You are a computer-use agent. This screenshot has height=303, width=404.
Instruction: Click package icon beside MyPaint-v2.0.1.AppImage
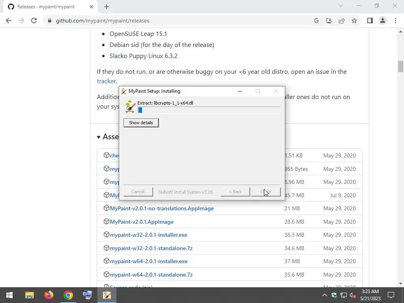click(x=107, y=221)
